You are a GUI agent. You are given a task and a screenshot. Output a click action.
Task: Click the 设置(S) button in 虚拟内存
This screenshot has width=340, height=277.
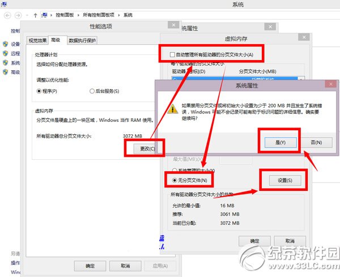click(285, 180)
